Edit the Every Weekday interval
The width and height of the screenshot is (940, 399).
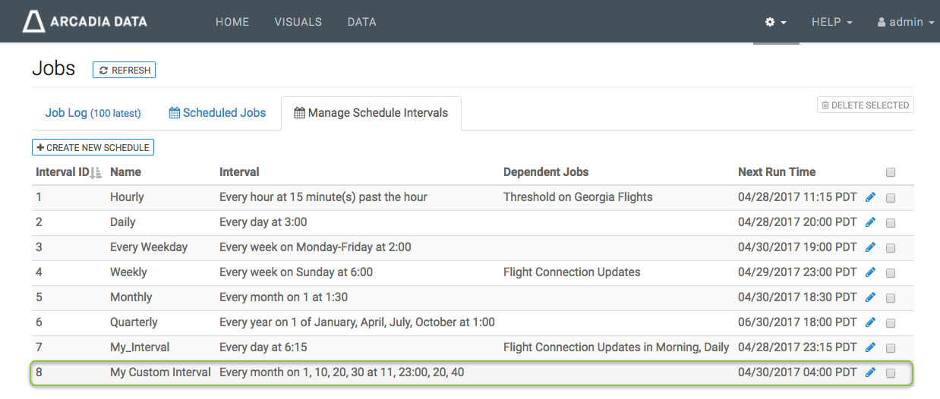(870, 247)
